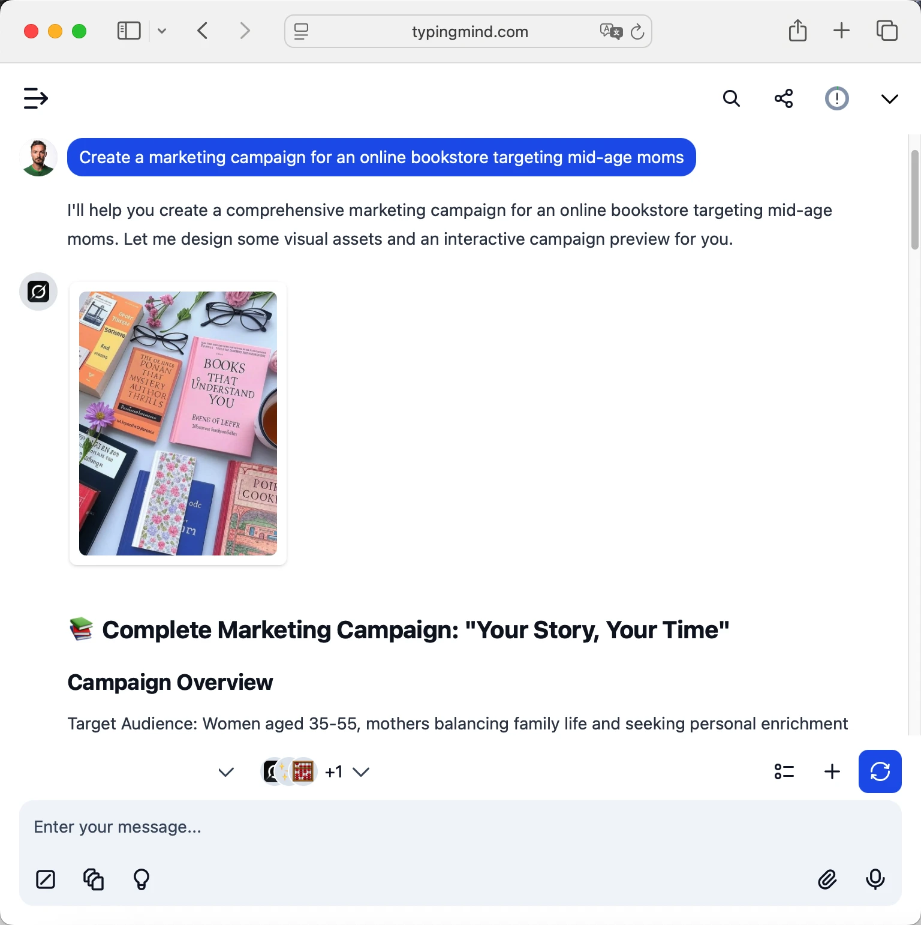Open the top-right chevron menu
This screenshot has width=921, height=925.
(889, 98)
